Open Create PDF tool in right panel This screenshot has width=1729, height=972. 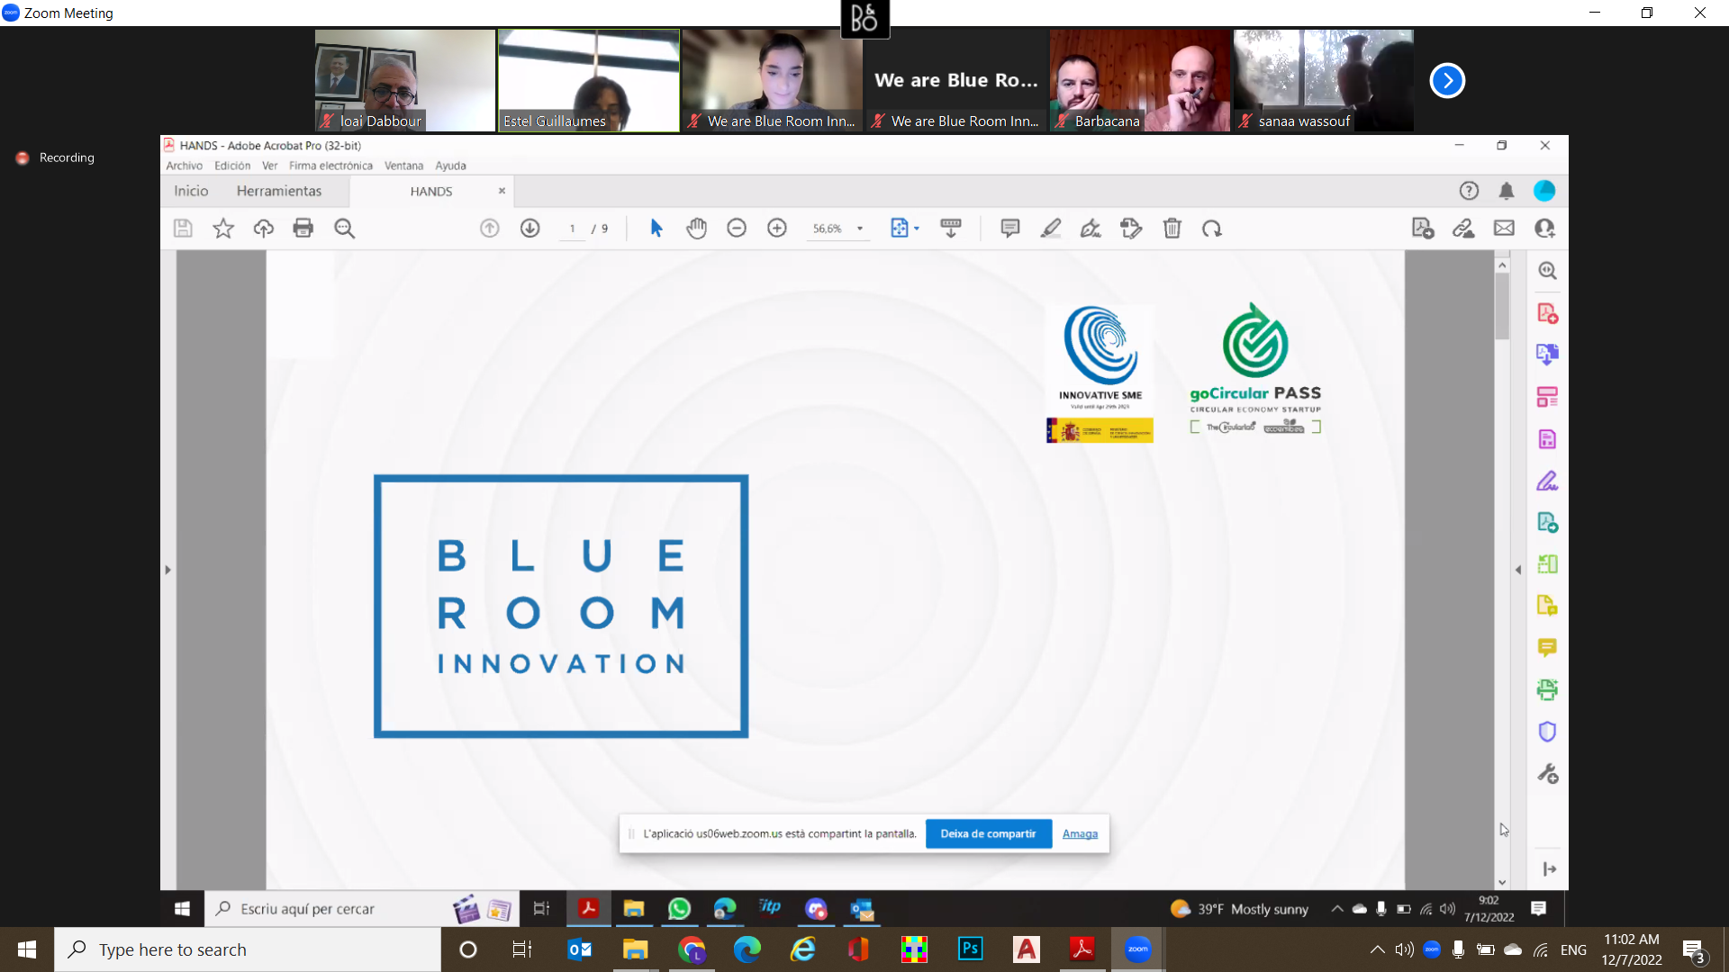(1547, 313)
